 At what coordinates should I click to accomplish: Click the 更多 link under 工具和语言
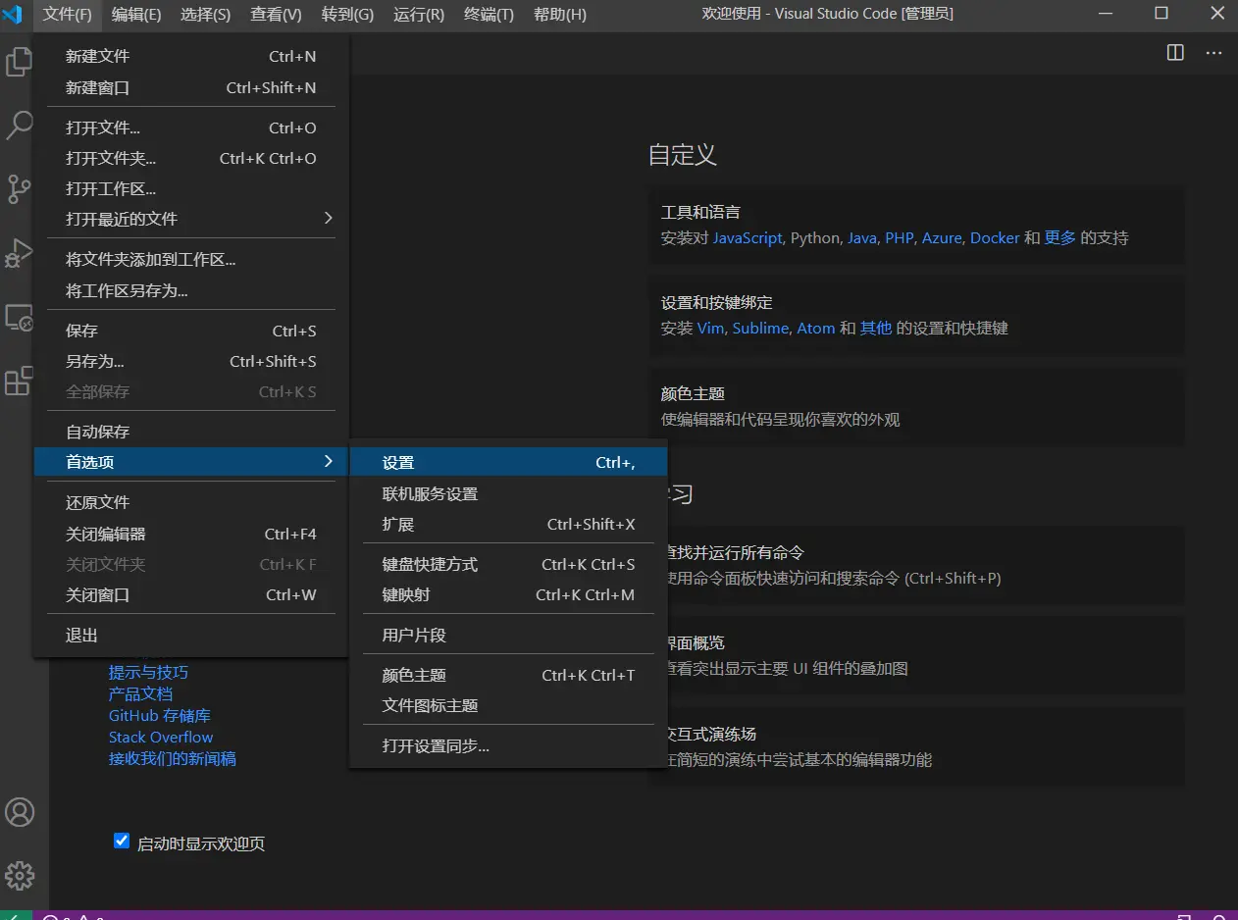click(x=1060, y=238)
